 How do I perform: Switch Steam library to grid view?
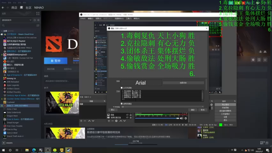click(x=38, y=14)
